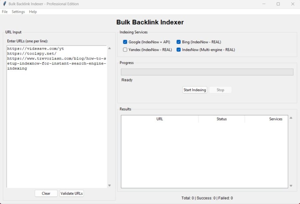
Task: Close the Bulk Backlink Indexer window
Action: (x=293, y=4)
